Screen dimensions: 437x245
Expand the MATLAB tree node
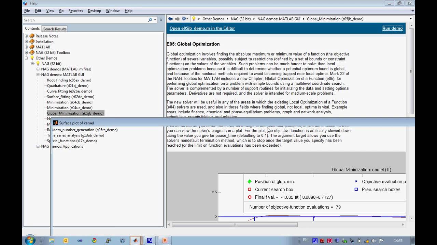point(26,47)
